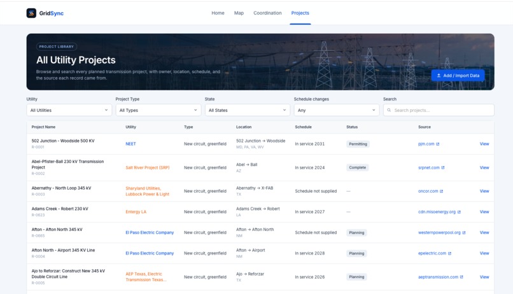Viewport: 513px width, 294px height.
Task: Click the Status column header
Action: [352, 127]
